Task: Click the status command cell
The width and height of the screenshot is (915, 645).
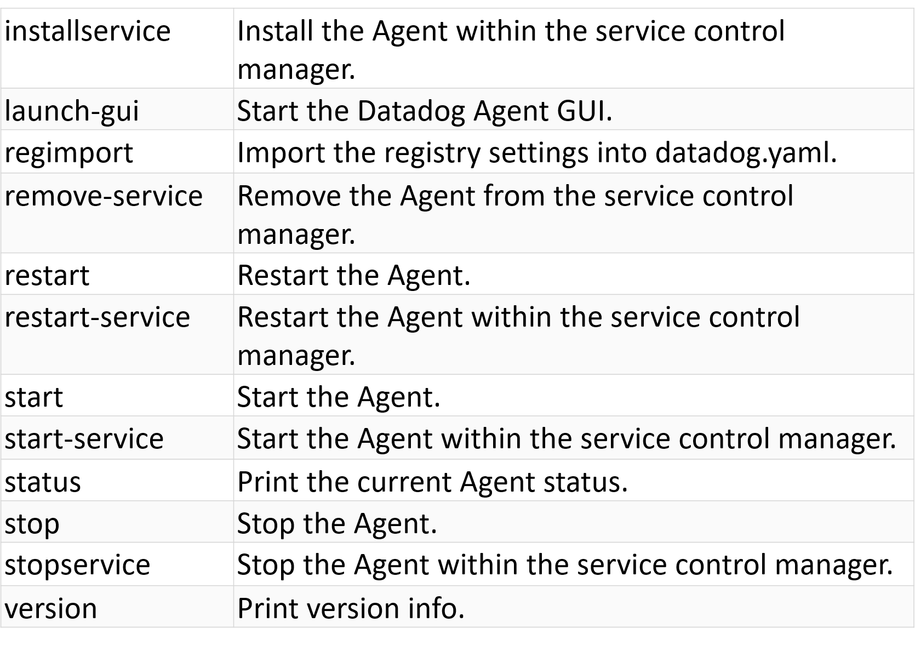Action: click(43, 482)
